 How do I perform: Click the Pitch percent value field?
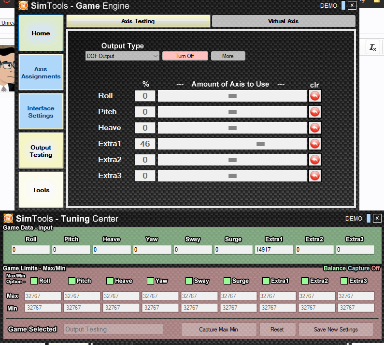pos(145,112)
